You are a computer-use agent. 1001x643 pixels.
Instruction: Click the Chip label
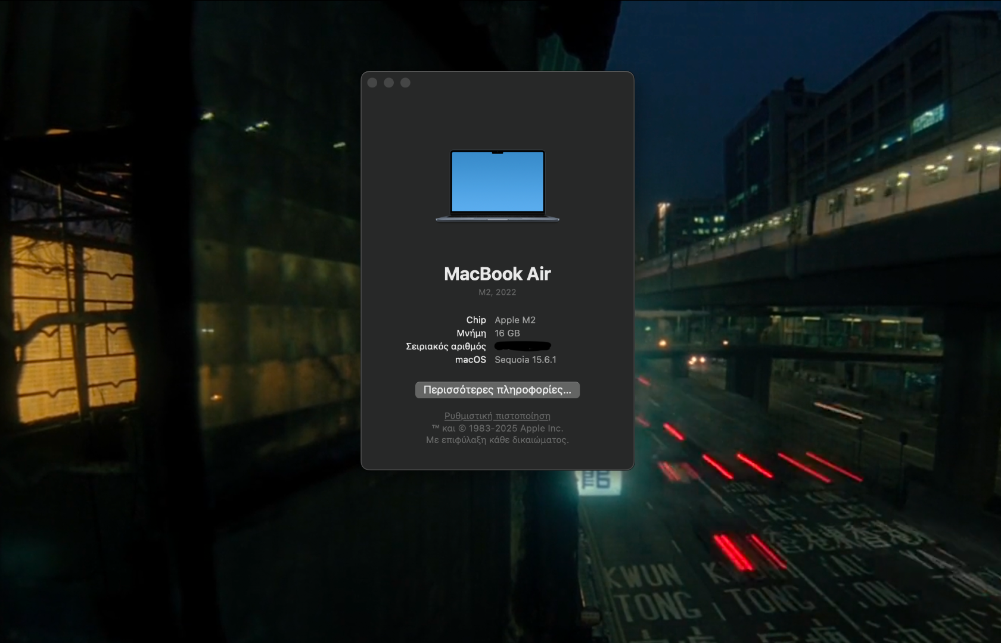tap(476, 320)
